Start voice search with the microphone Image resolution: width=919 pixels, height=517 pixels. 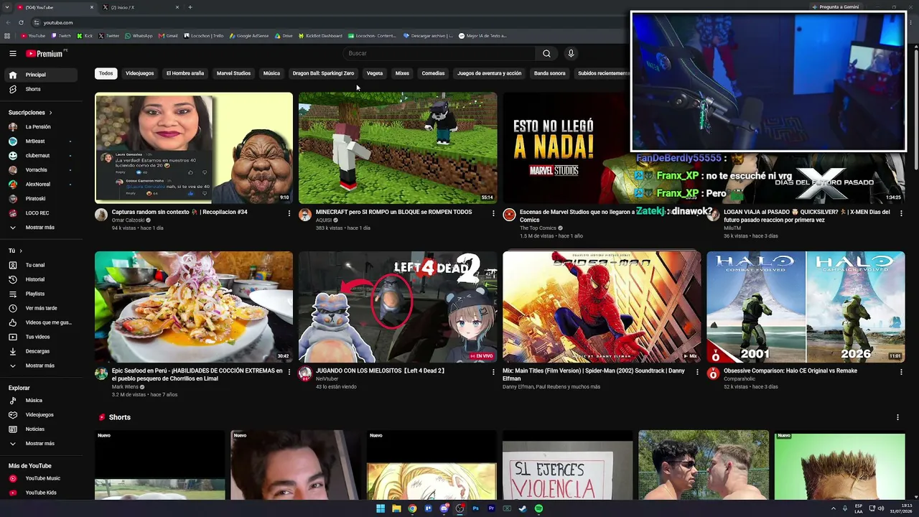click(571, 53)
